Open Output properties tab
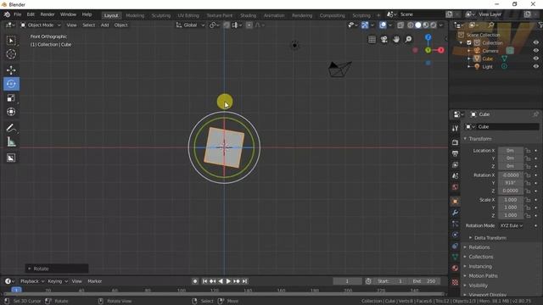543x305 pixels. 455,153
